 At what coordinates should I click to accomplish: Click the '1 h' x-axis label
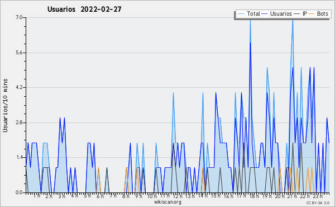pyautogui.click(x=36, y=196)
